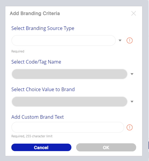Click the 'Required' hint under source type

click(x=18, y=51)
